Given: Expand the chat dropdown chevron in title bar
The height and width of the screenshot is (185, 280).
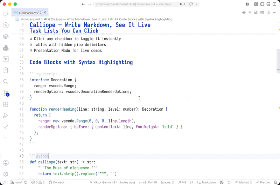Looking at the screenshot, I should point(197,4).
